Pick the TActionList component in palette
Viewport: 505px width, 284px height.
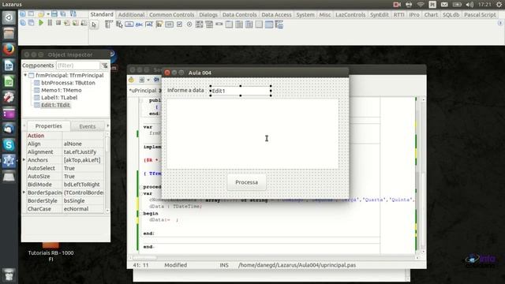coord(279,24)
